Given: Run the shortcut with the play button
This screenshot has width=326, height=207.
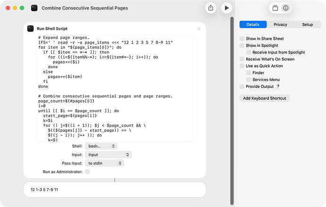Looking at the screenshot, I should pyautogui.click(x=226, y=8).
